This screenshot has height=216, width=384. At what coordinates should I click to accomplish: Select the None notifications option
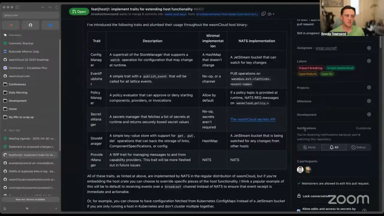(309, 147)
